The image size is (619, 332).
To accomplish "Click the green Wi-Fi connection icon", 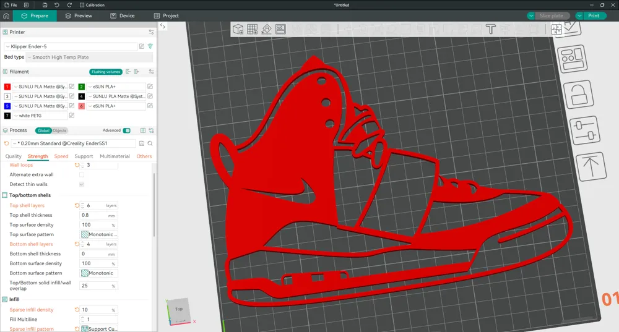I will coord(150,46).
